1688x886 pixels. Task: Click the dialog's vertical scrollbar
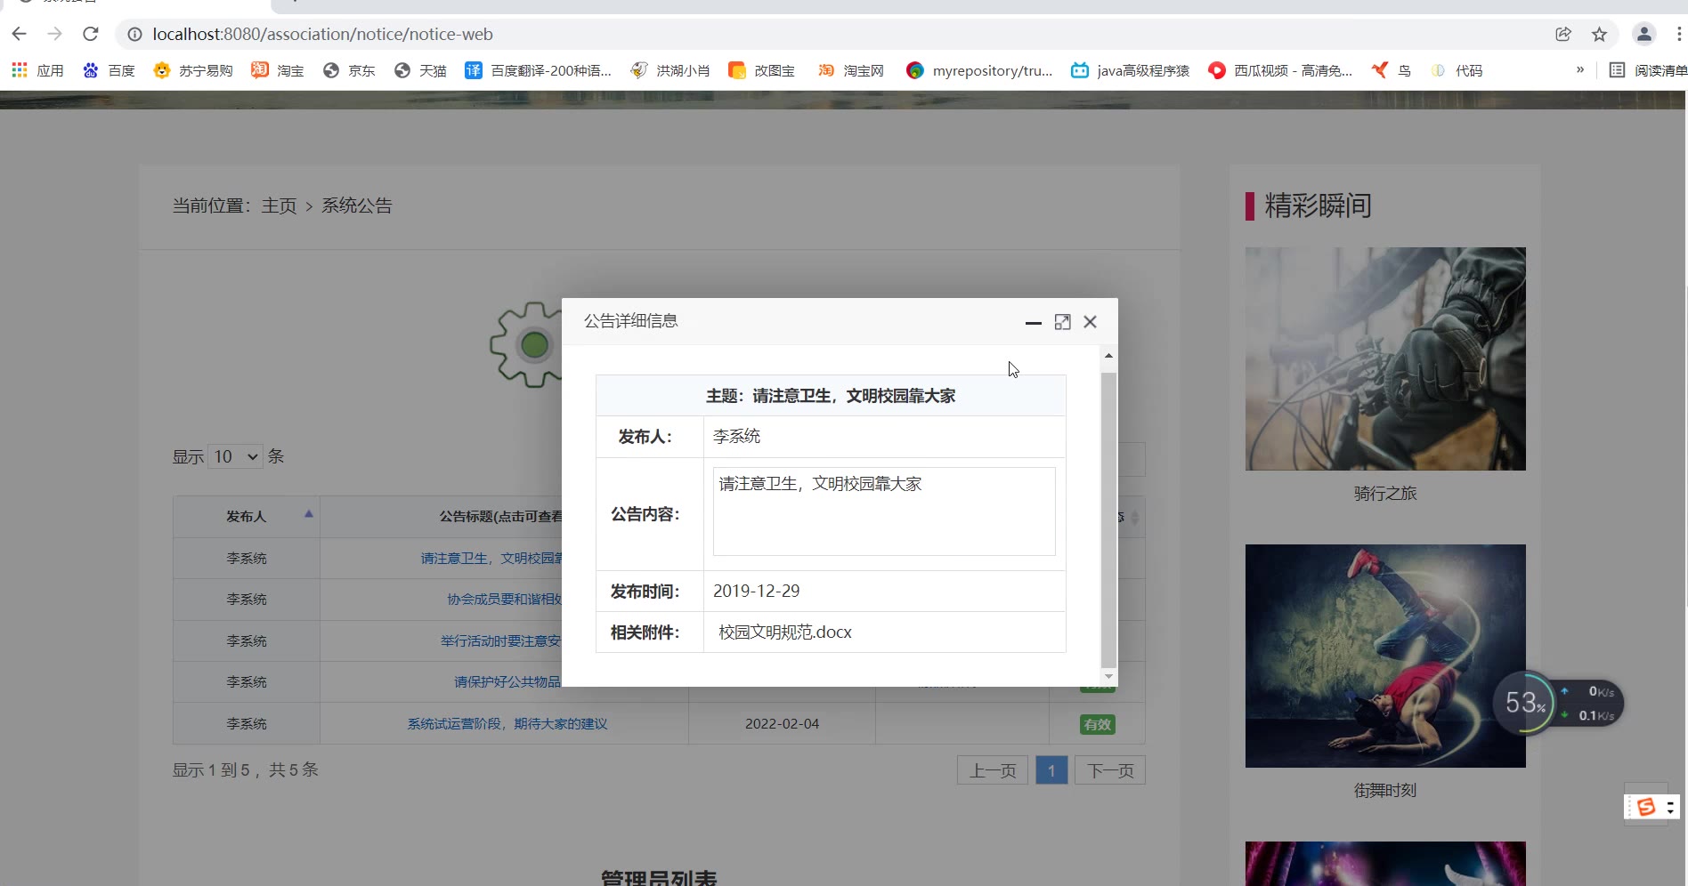(1108, 516)
